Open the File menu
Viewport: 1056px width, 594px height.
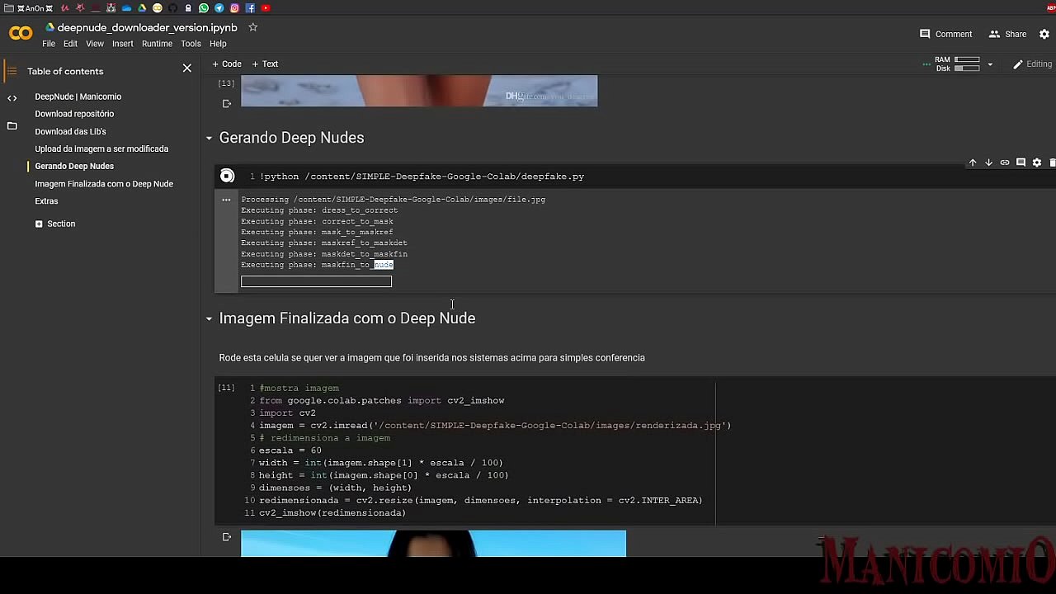pos(49,44)
